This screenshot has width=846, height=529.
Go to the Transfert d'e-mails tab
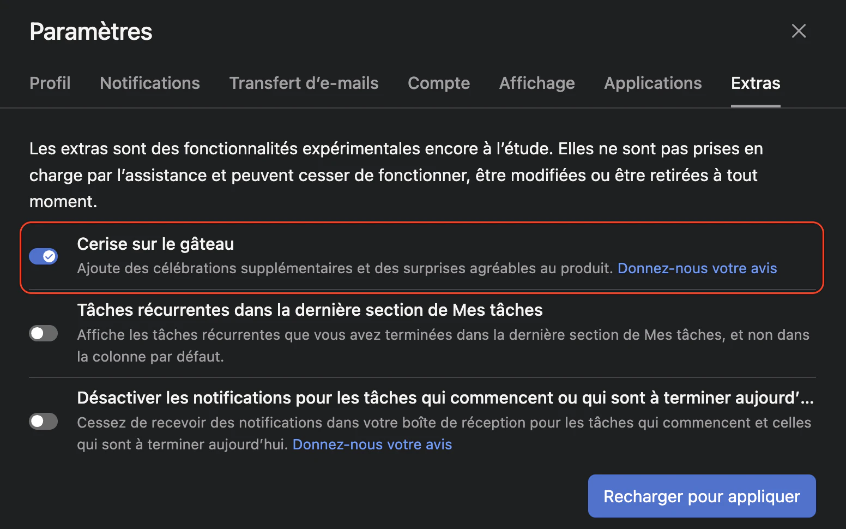[x=304, y=83]
